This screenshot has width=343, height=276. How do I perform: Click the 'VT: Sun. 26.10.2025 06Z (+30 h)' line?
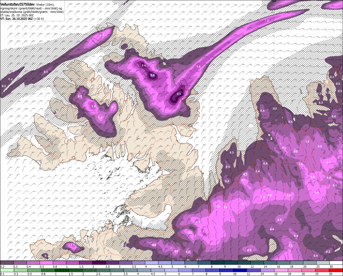(22, 19)
